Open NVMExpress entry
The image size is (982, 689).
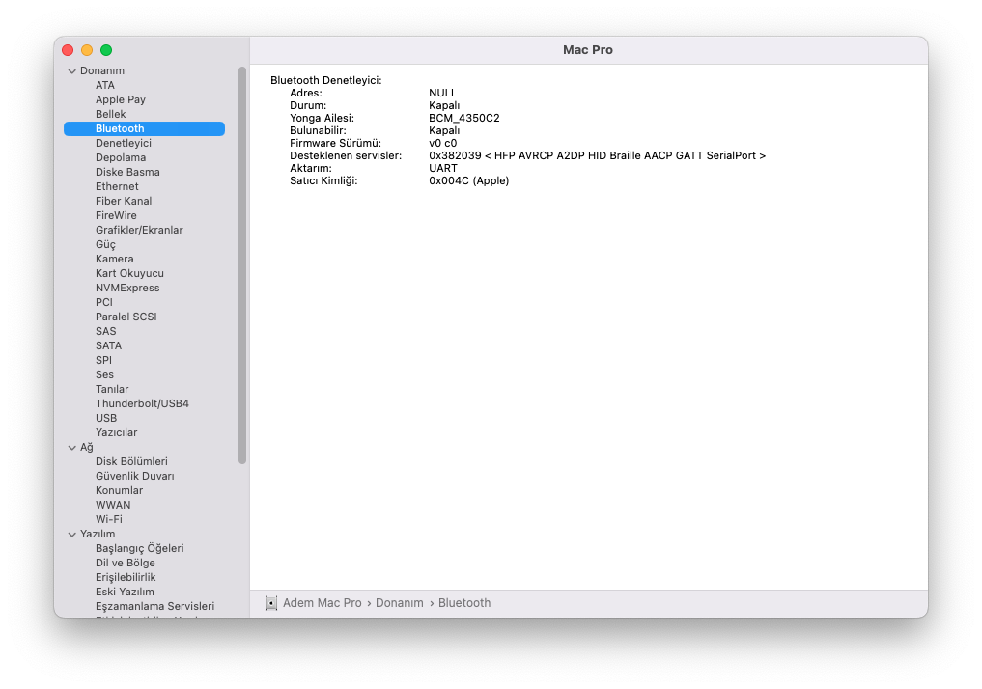[x=127, y=288]
